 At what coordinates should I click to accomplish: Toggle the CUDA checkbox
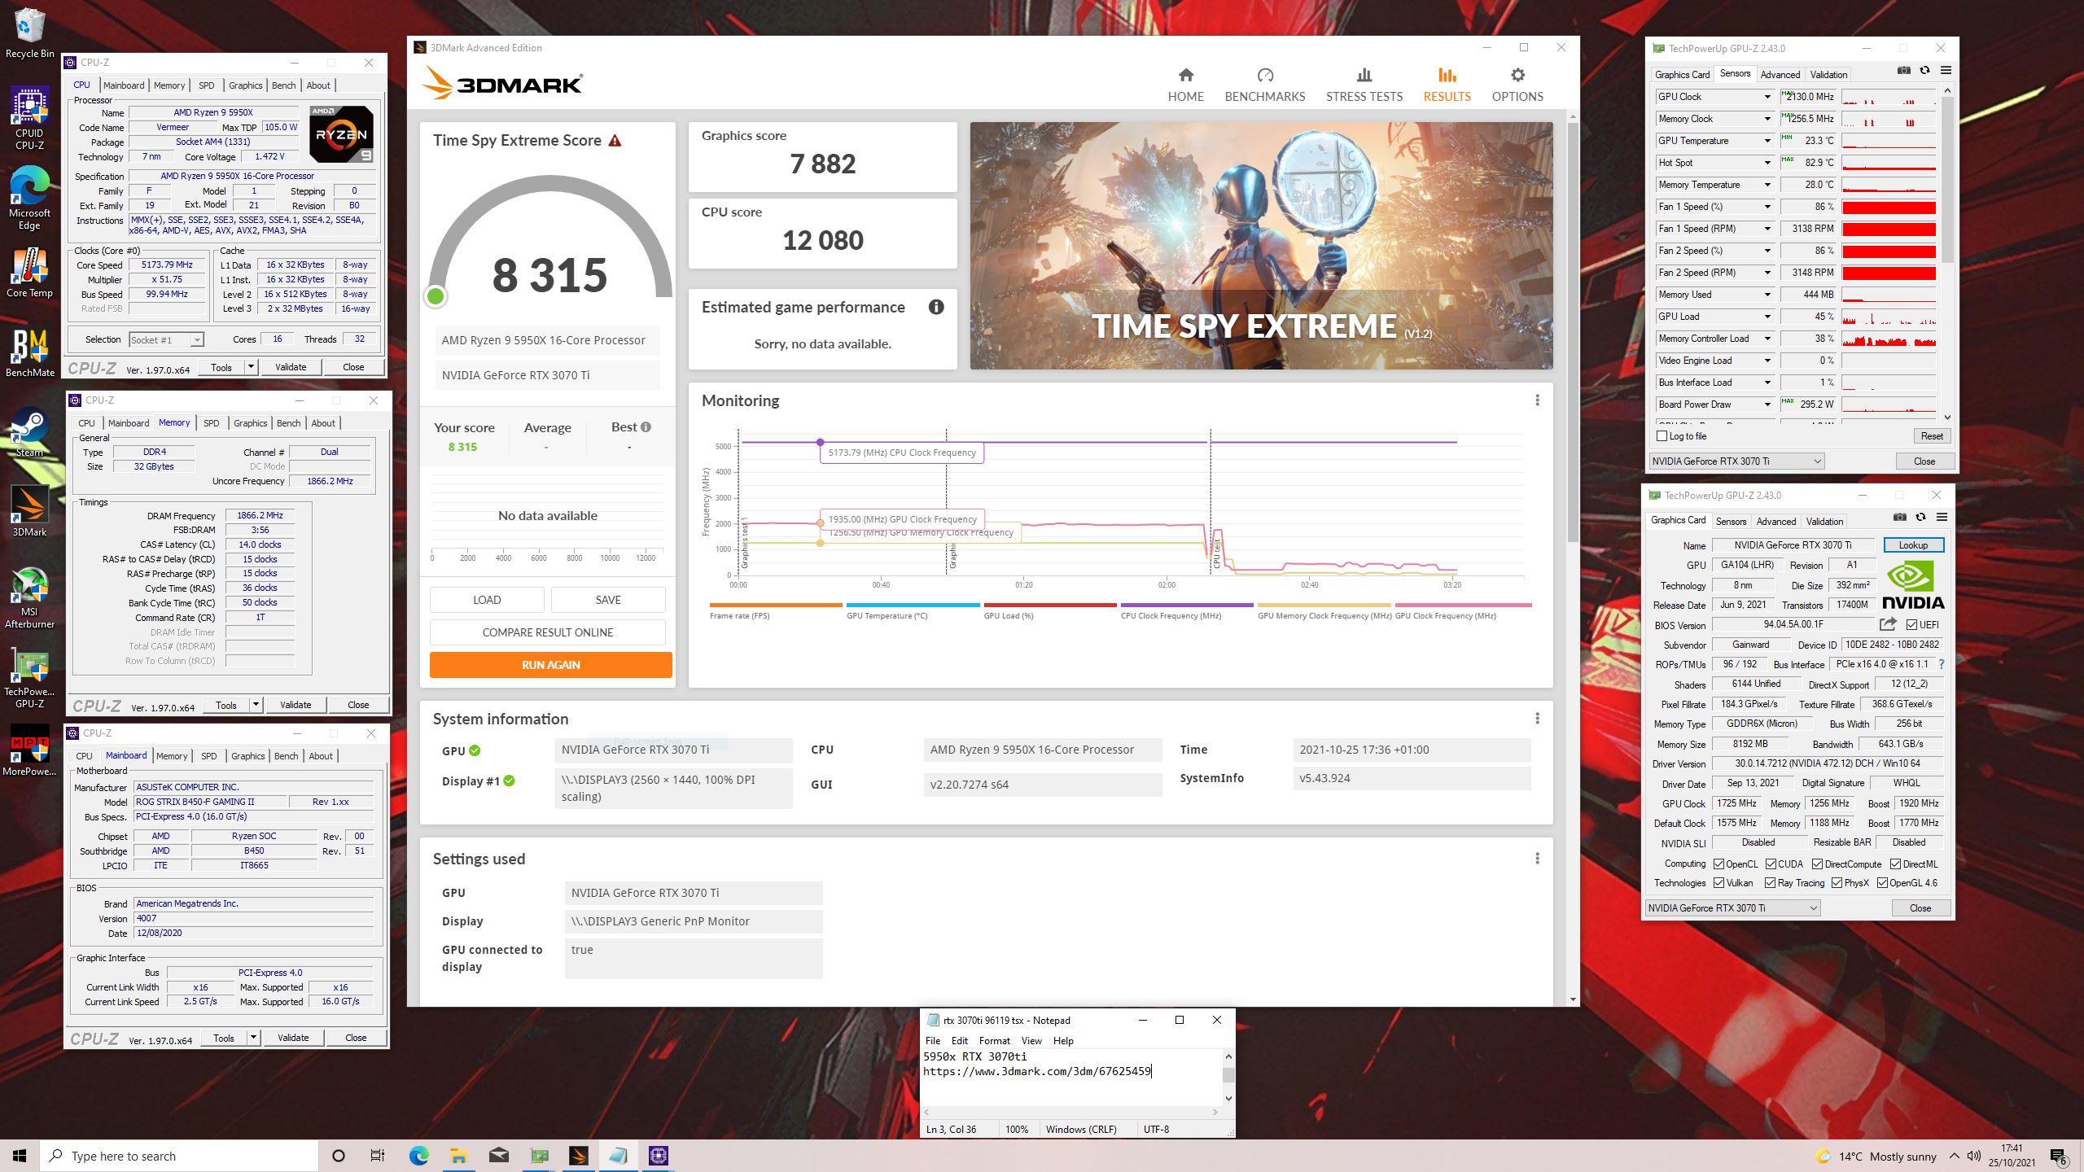pos(1771,864)
